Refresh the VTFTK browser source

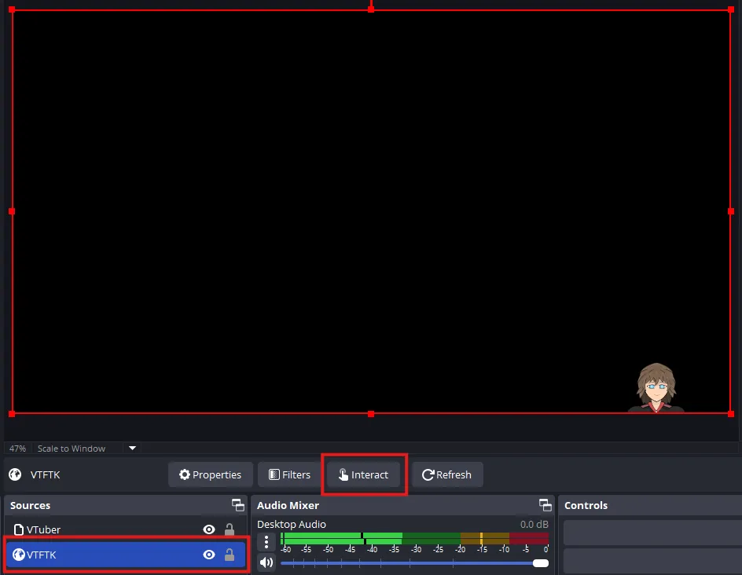coord(446,474)
